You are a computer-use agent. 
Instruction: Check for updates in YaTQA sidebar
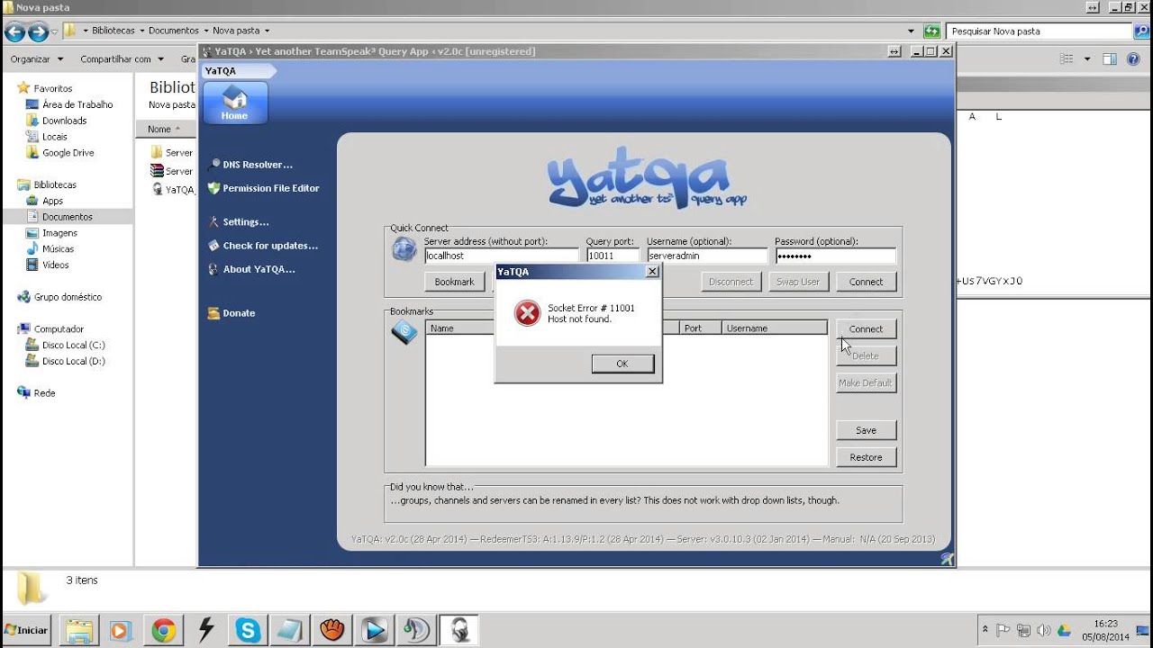coord(262,245)
